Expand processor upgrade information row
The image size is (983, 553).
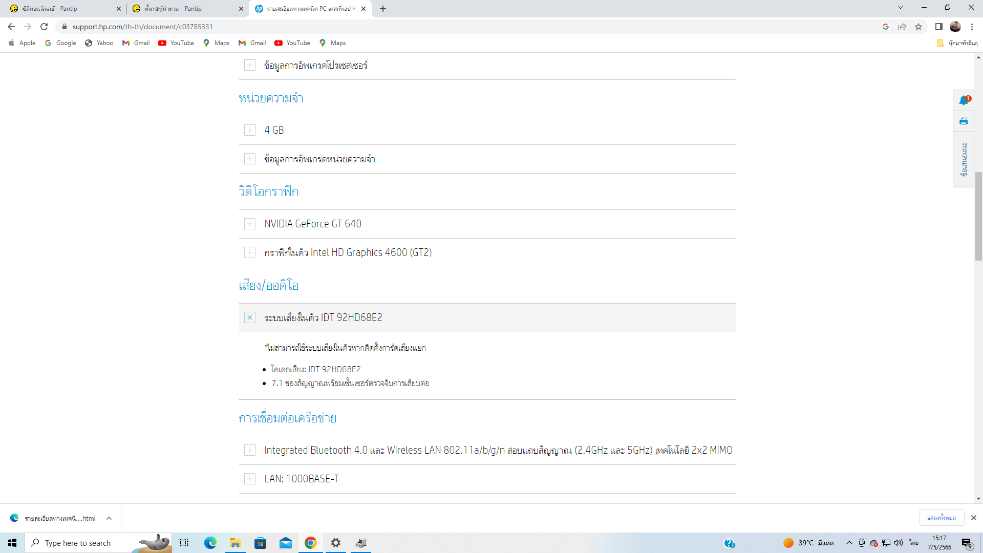coord(487,65)
